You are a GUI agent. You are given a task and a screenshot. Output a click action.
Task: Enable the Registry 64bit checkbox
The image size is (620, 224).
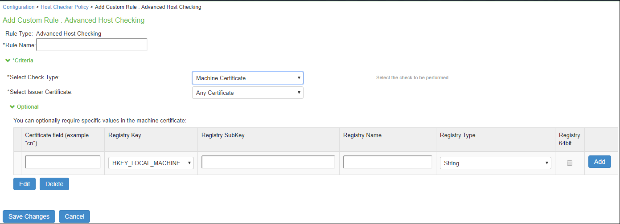[x=570, y=163]
